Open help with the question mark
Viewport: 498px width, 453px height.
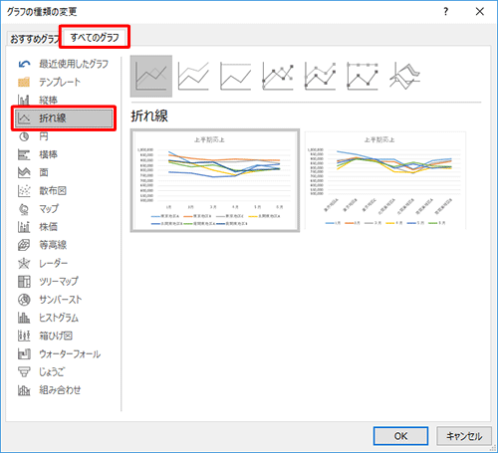(x=445, y=12)
